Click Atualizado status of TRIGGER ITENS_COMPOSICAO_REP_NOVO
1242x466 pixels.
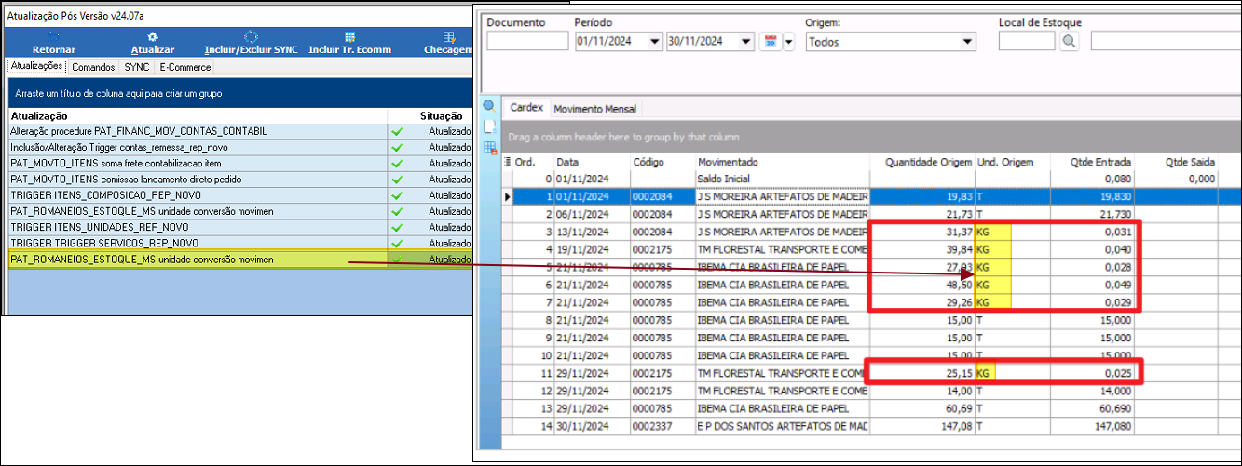click(450, 195)
